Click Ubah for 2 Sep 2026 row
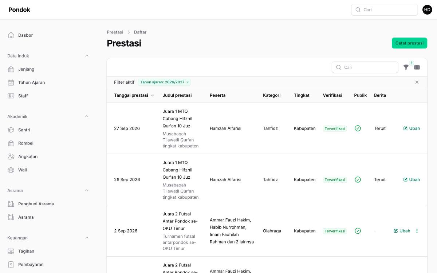This screenshot has width=437, height=273. (402, 231)
